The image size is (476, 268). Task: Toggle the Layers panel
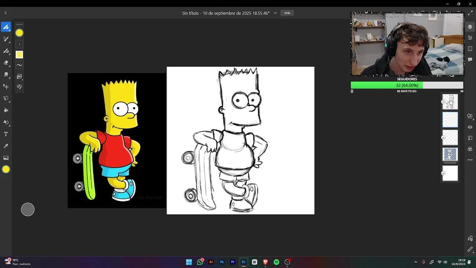[x=470, y=27]
